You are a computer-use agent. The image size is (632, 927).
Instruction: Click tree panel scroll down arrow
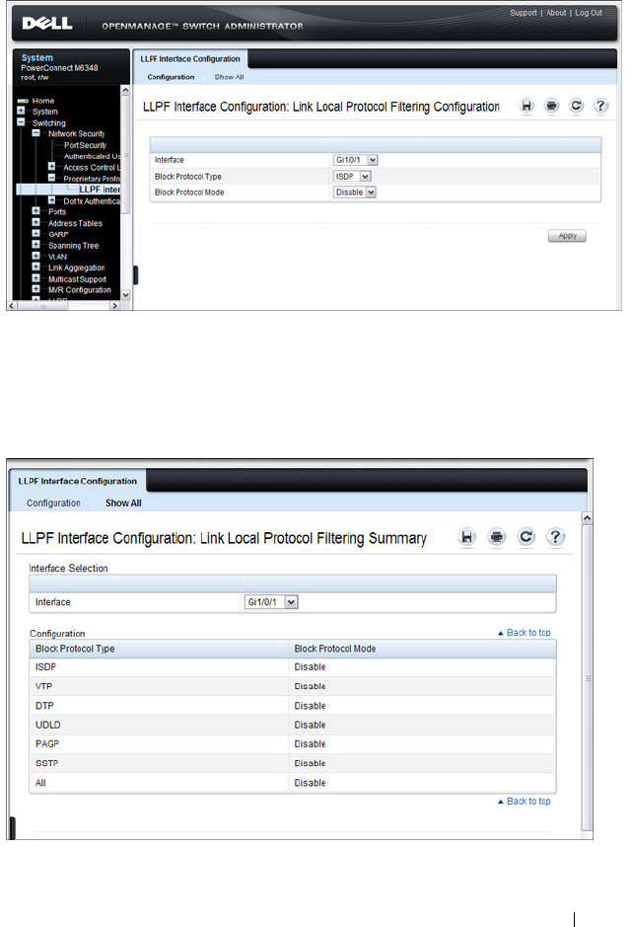(125, 294)
